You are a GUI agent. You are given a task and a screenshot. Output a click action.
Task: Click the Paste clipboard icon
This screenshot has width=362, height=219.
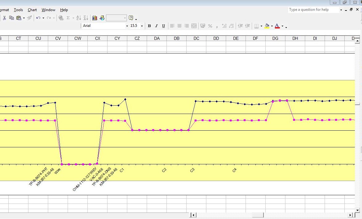[x=19, y=18]
